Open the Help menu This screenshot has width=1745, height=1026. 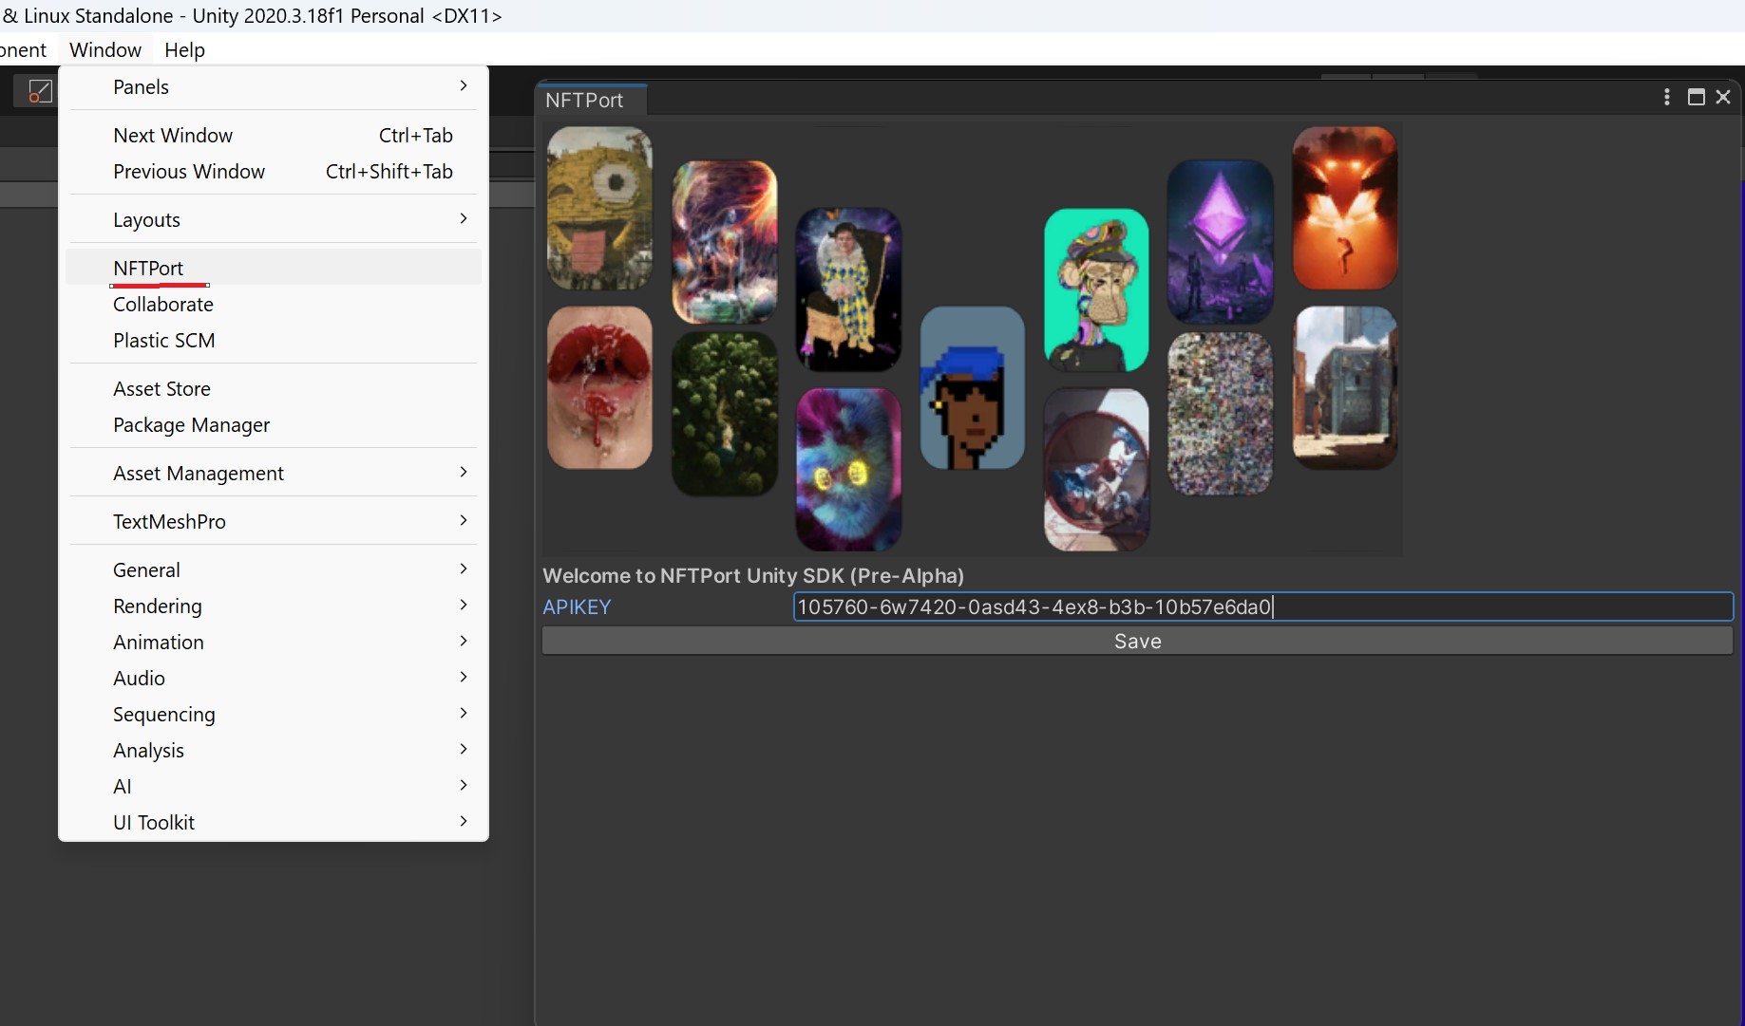pyautogui.click(x=184, y=49)
